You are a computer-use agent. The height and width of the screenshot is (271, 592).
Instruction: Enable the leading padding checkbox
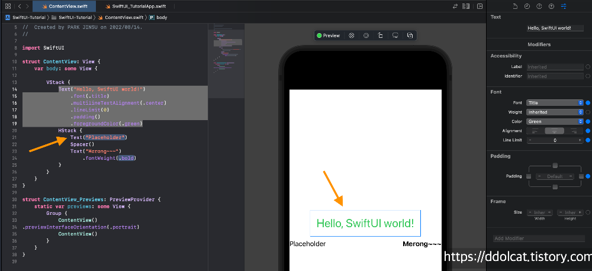tap(529, 176)
